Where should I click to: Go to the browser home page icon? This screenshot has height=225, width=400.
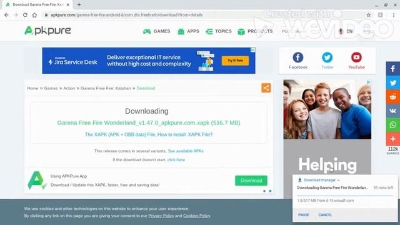coord(34,15)
